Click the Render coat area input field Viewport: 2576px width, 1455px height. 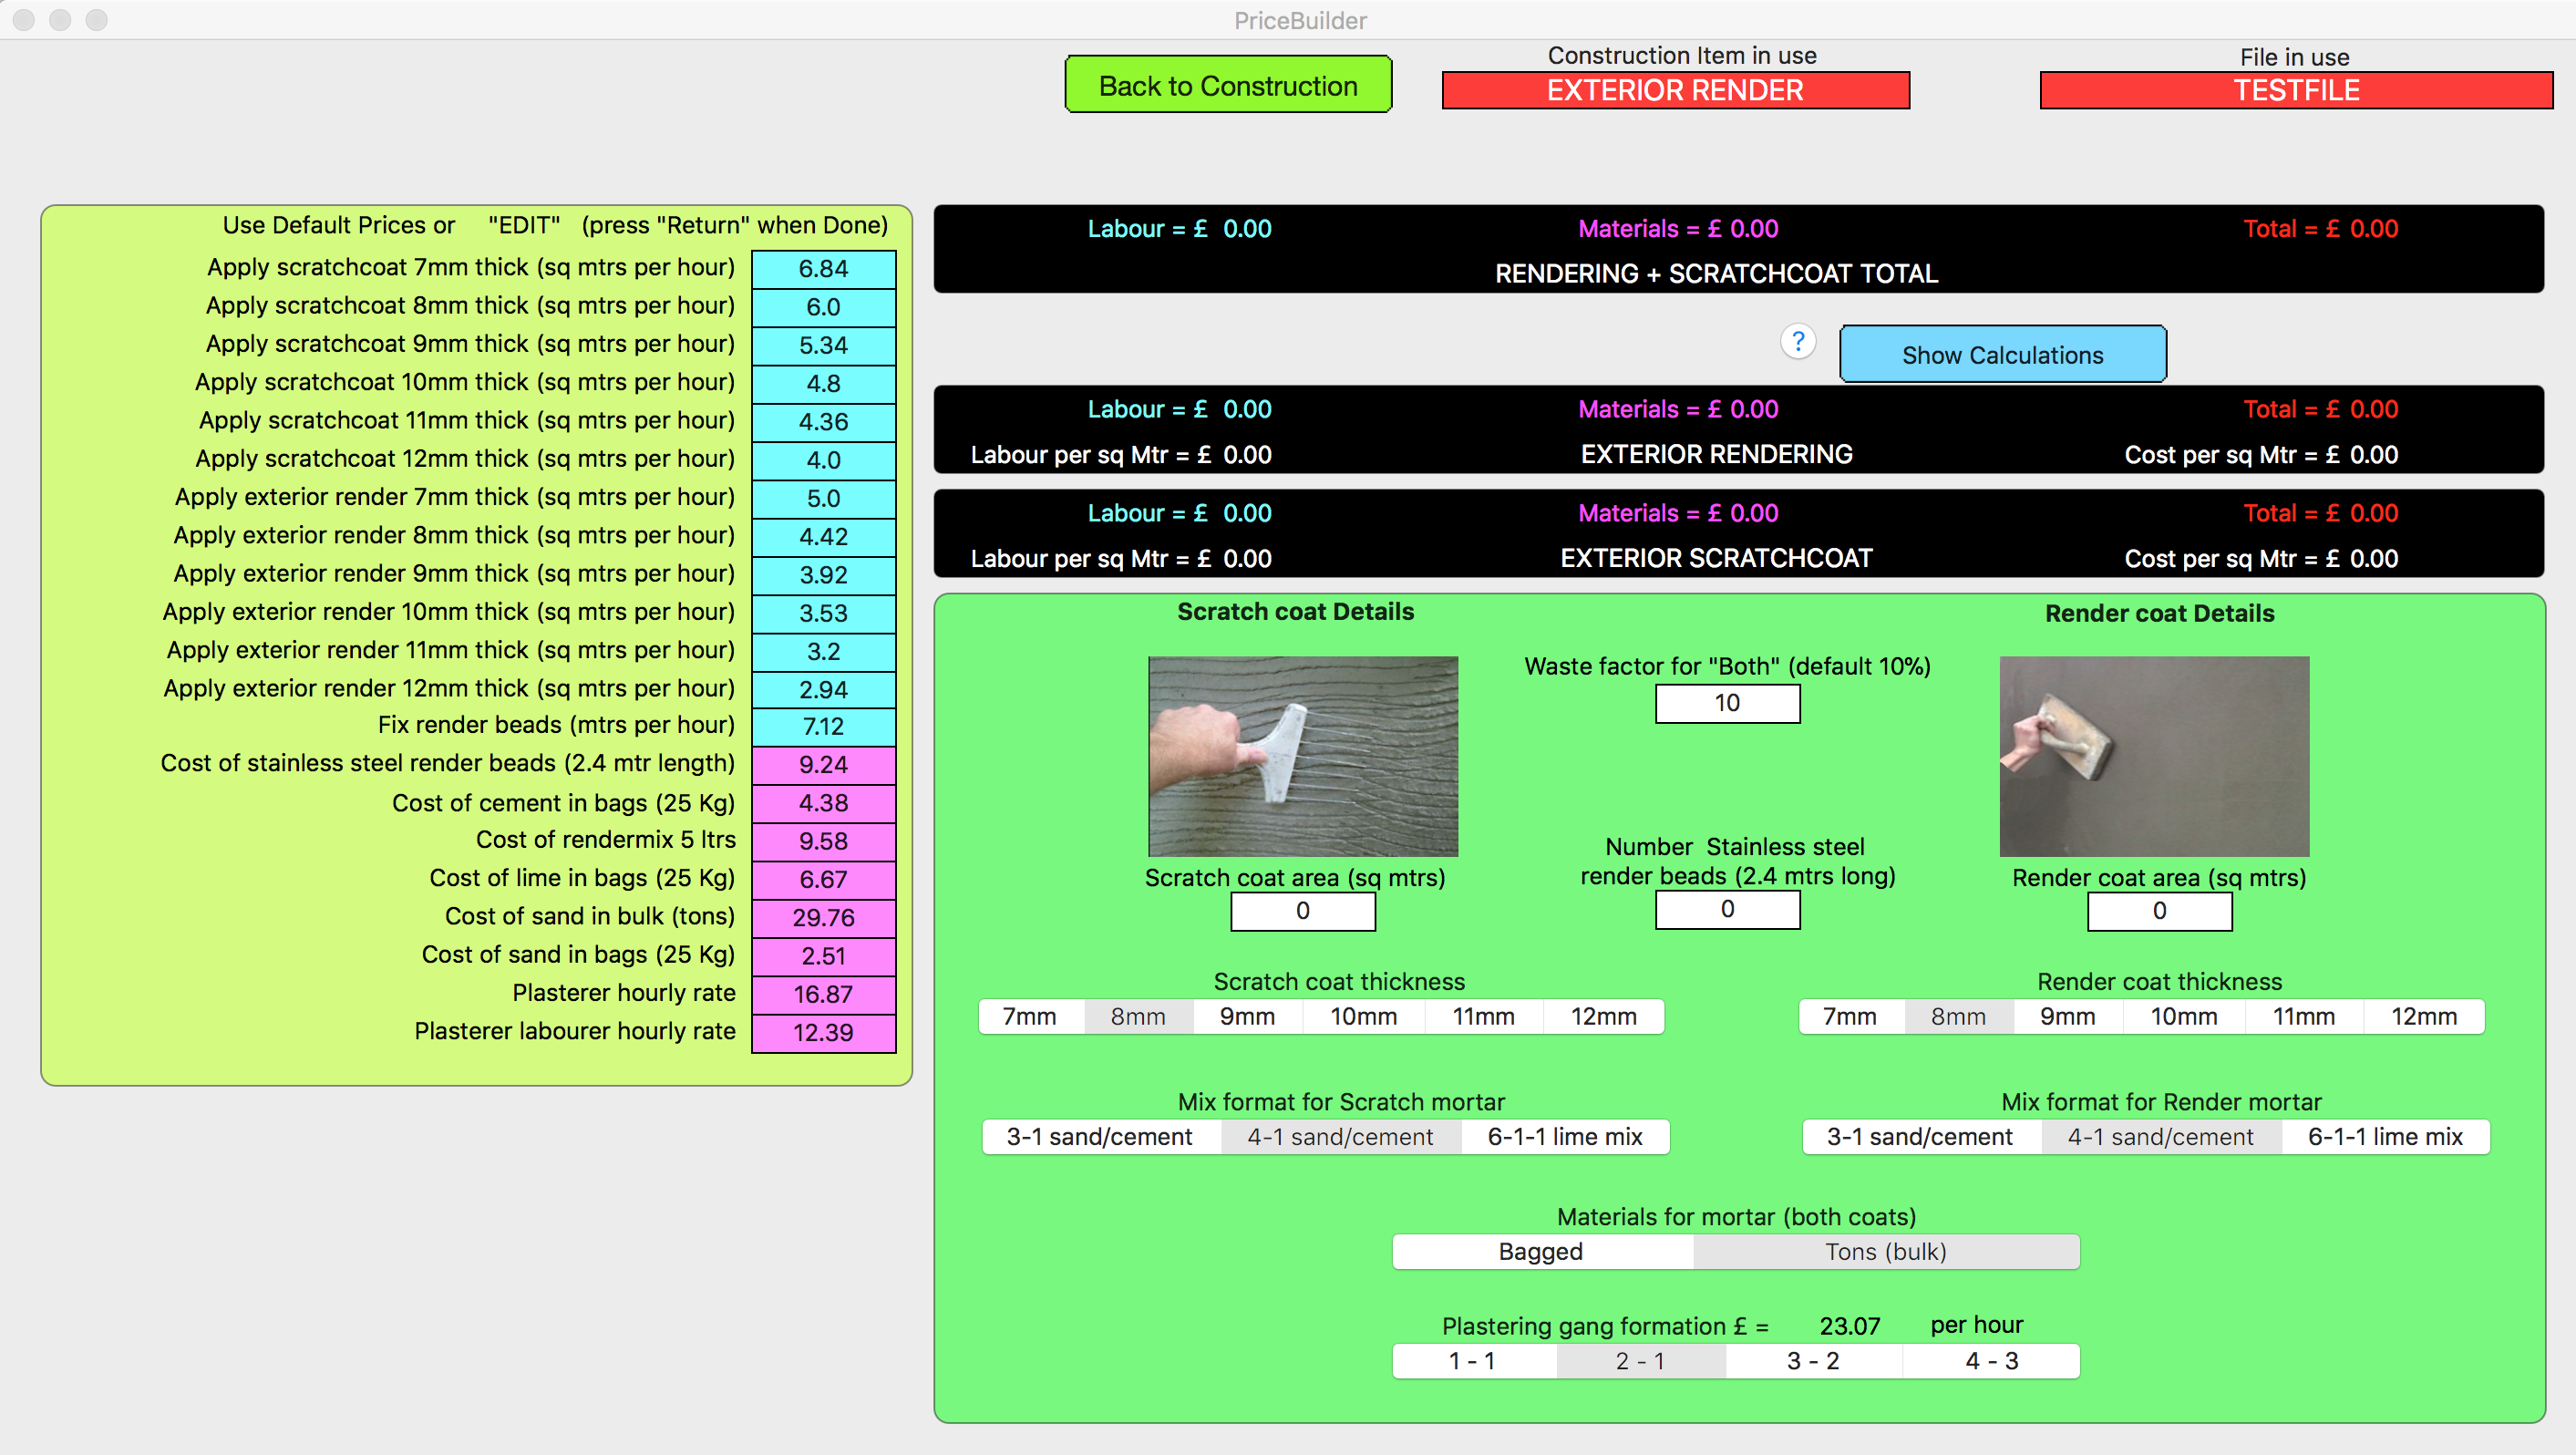point(2159,910)
